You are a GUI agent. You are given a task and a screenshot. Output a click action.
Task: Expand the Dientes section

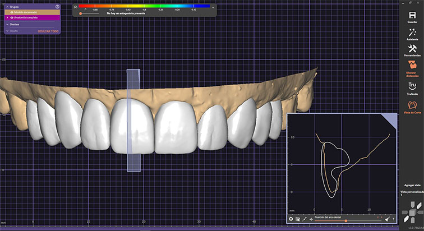[7, 24]
